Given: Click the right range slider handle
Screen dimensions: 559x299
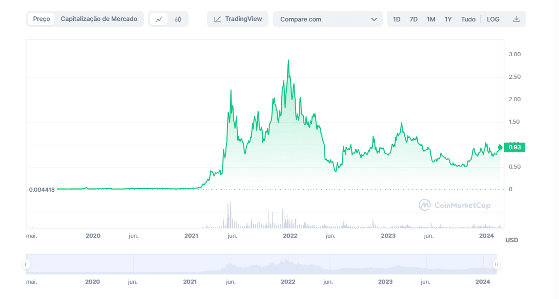Looking at the screenshot, I should point(496,264).
